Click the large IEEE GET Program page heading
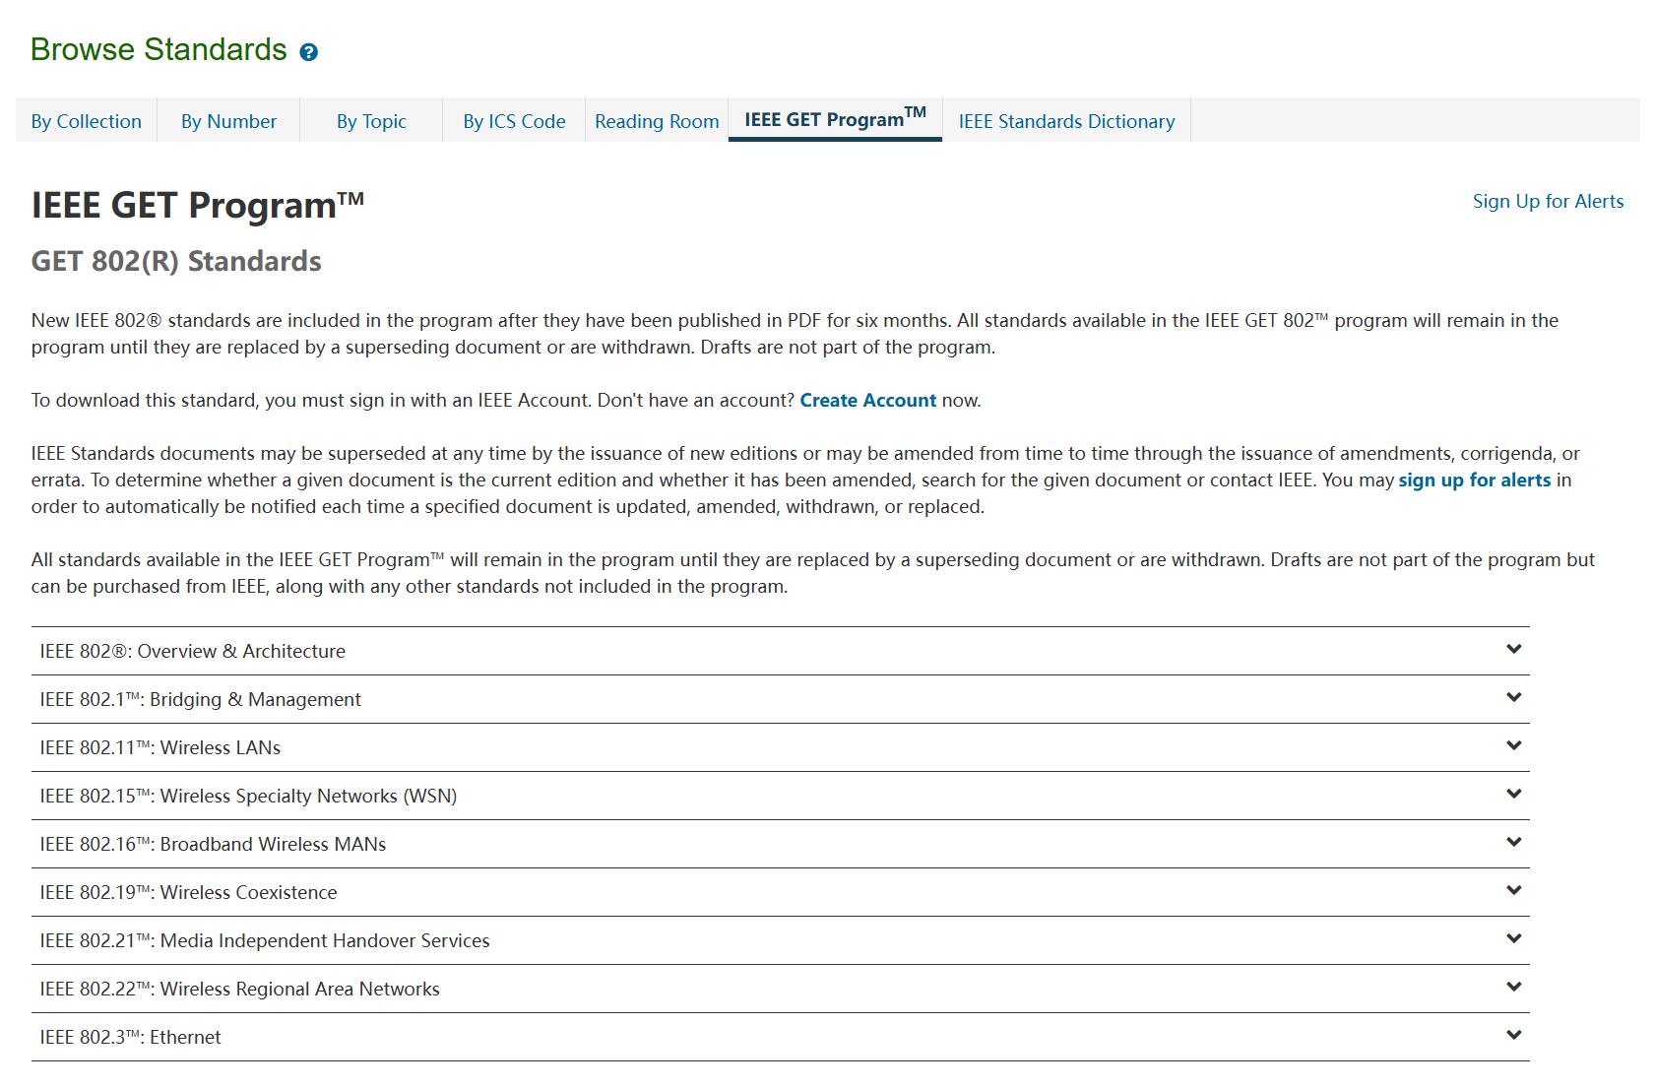This screenshot has width=1655, height=1089. [198, 205]
